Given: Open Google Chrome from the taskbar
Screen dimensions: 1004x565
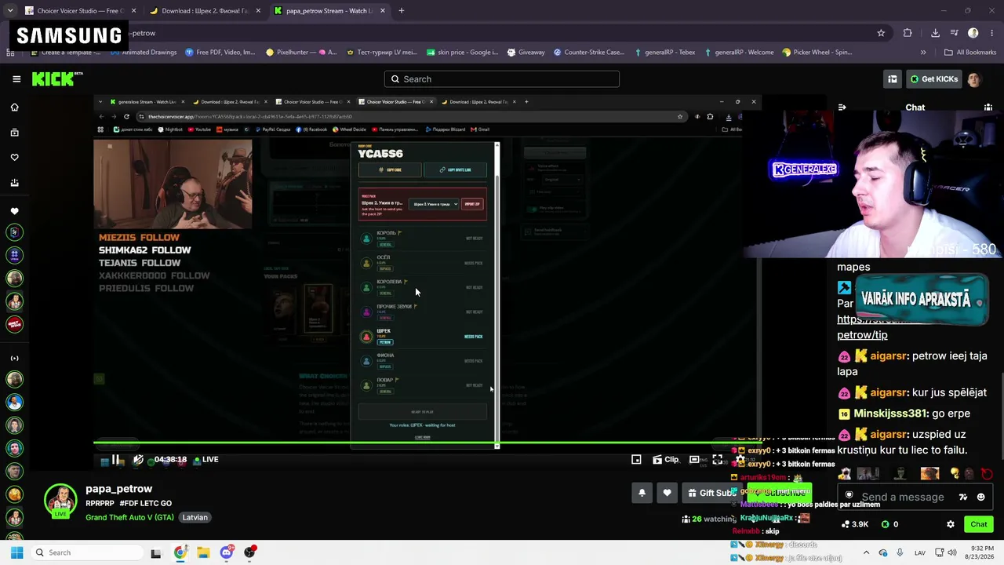Looking at the screenshot, I should pyautogui.click(x=180, y=552).
